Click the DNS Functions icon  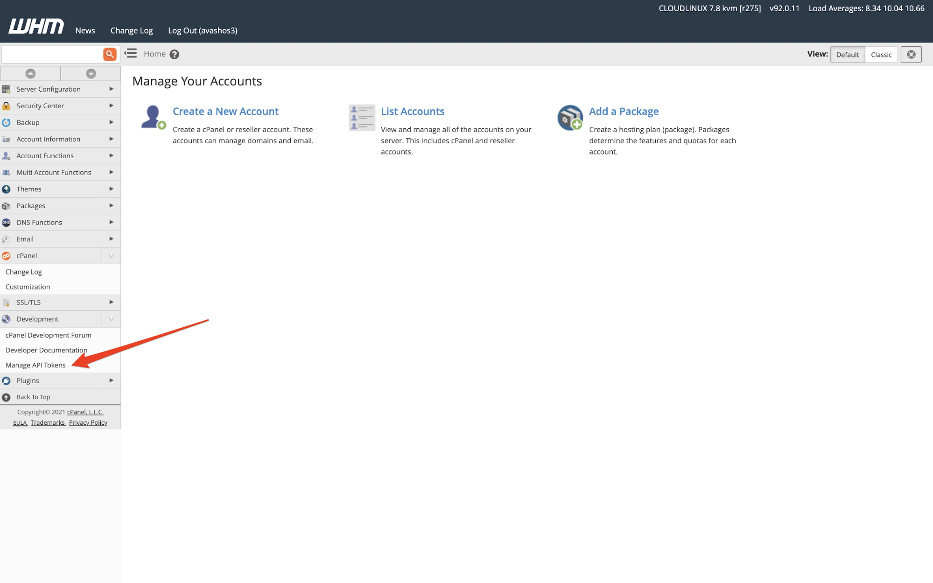[x=6, y=223]
